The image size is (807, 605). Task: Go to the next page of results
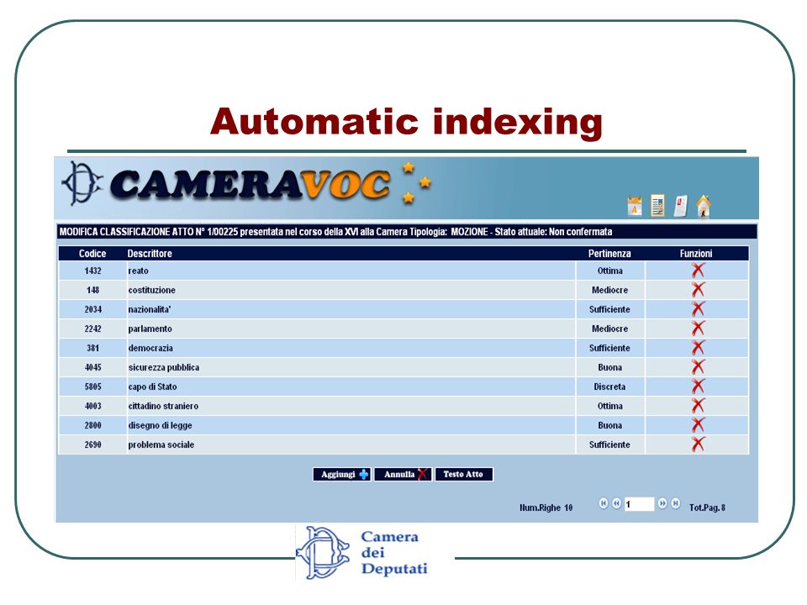click(x=663, y=503)
